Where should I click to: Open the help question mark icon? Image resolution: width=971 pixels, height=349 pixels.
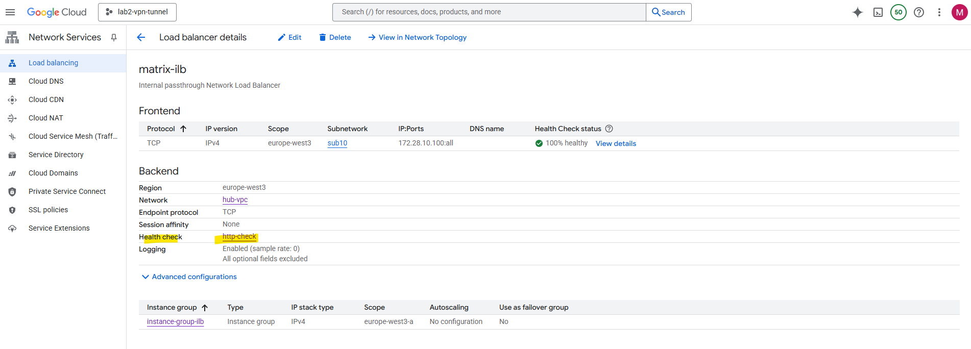pos(919,12)
